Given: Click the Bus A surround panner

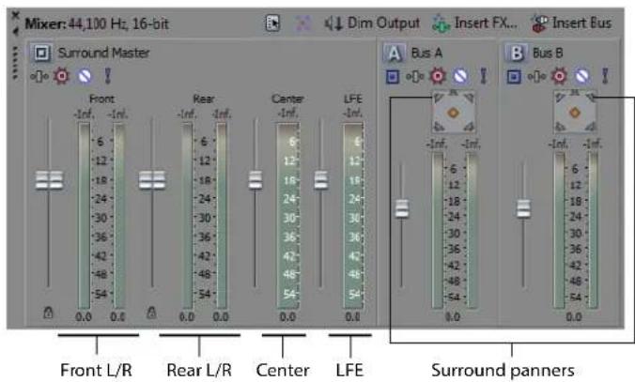Looking at the screenshot, I should point(453,112).
